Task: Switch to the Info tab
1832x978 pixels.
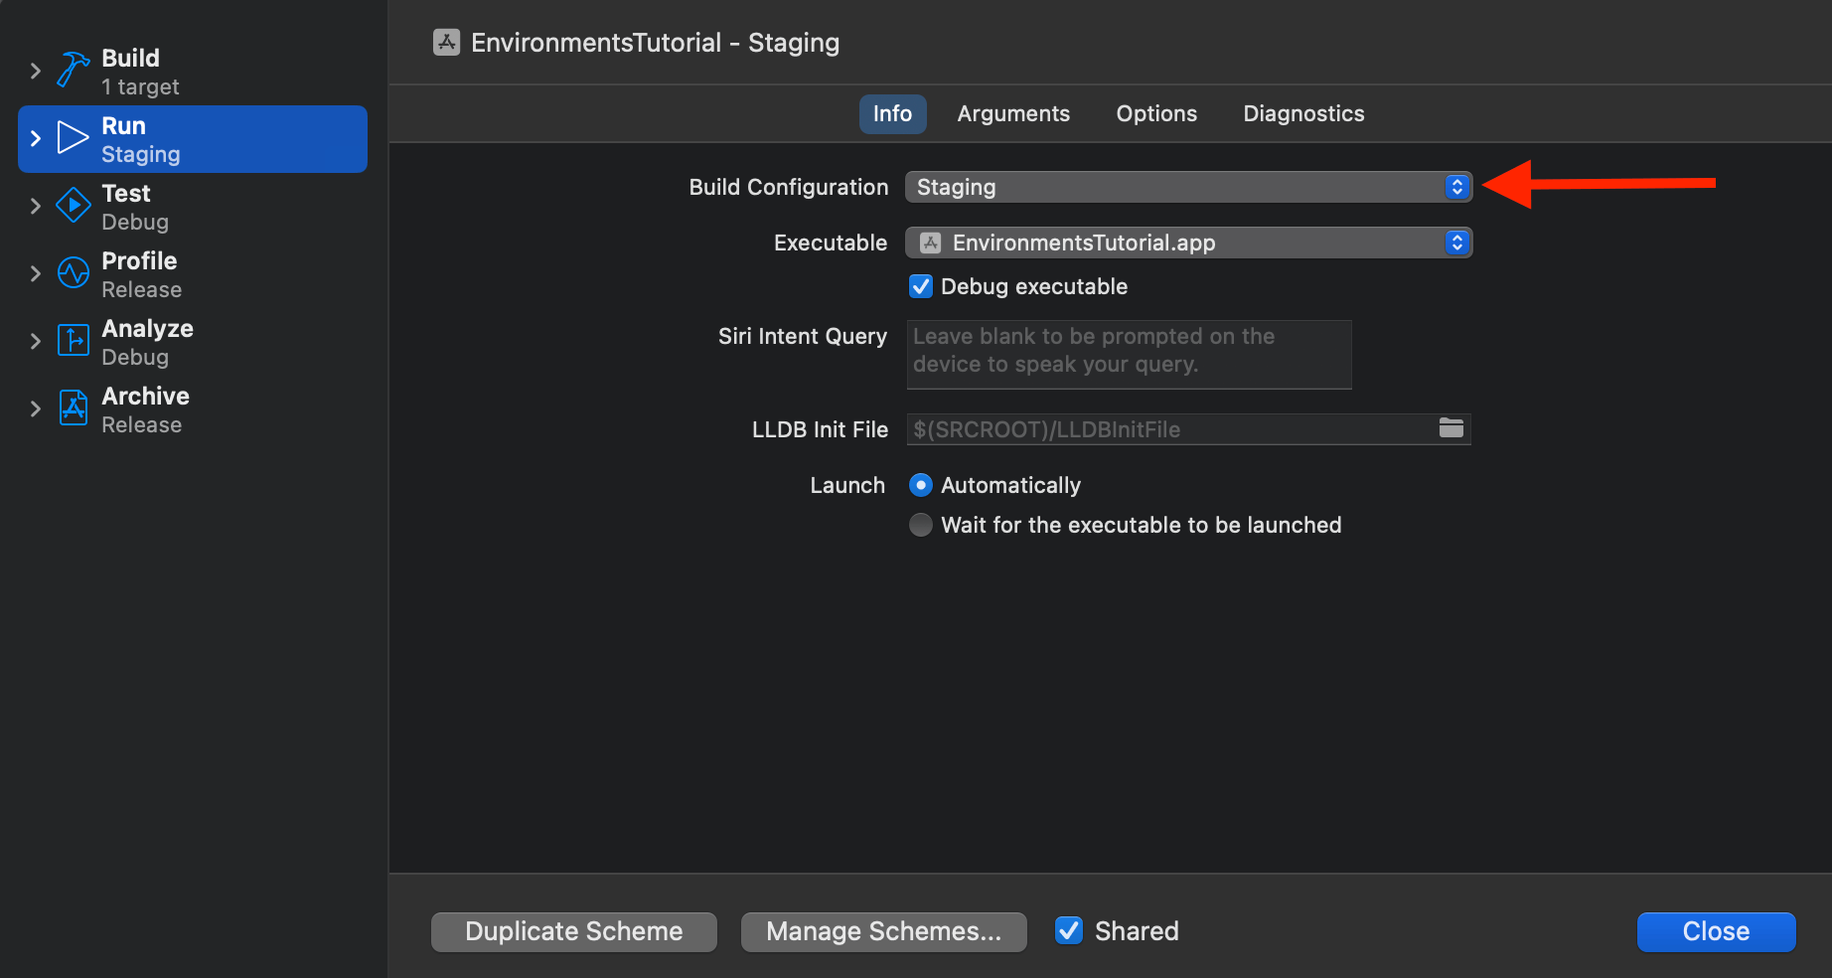Action: (x=892, y=113)
